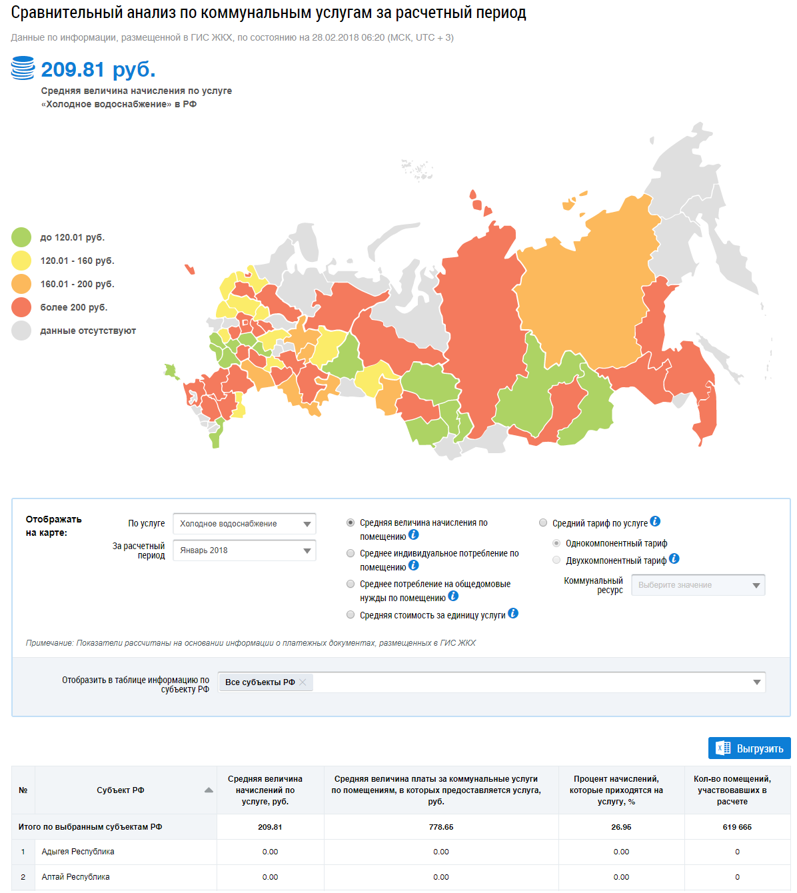Image resolution: width=797 pixels, height=893 pixels.
Task: Click the Кол-во помещений column header
Action: [732, 790]
